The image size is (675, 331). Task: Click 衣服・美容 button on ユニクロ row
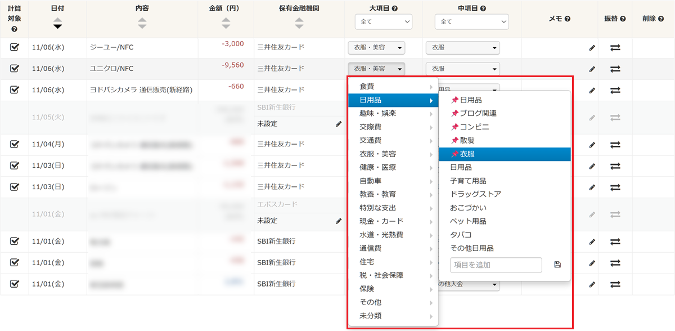pos(376,69)
